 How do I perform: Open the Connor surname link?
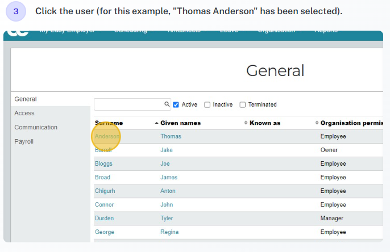[x=104, y=204]
